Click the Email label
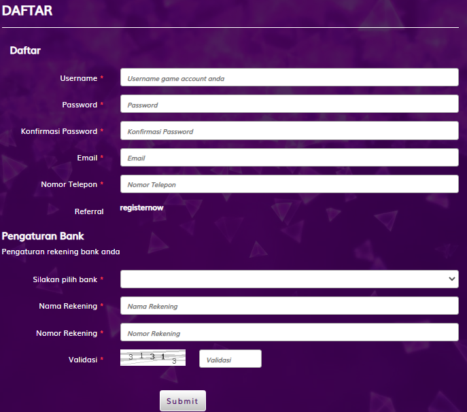This screenshot has height=412, width=467. (x=87, y=158)
